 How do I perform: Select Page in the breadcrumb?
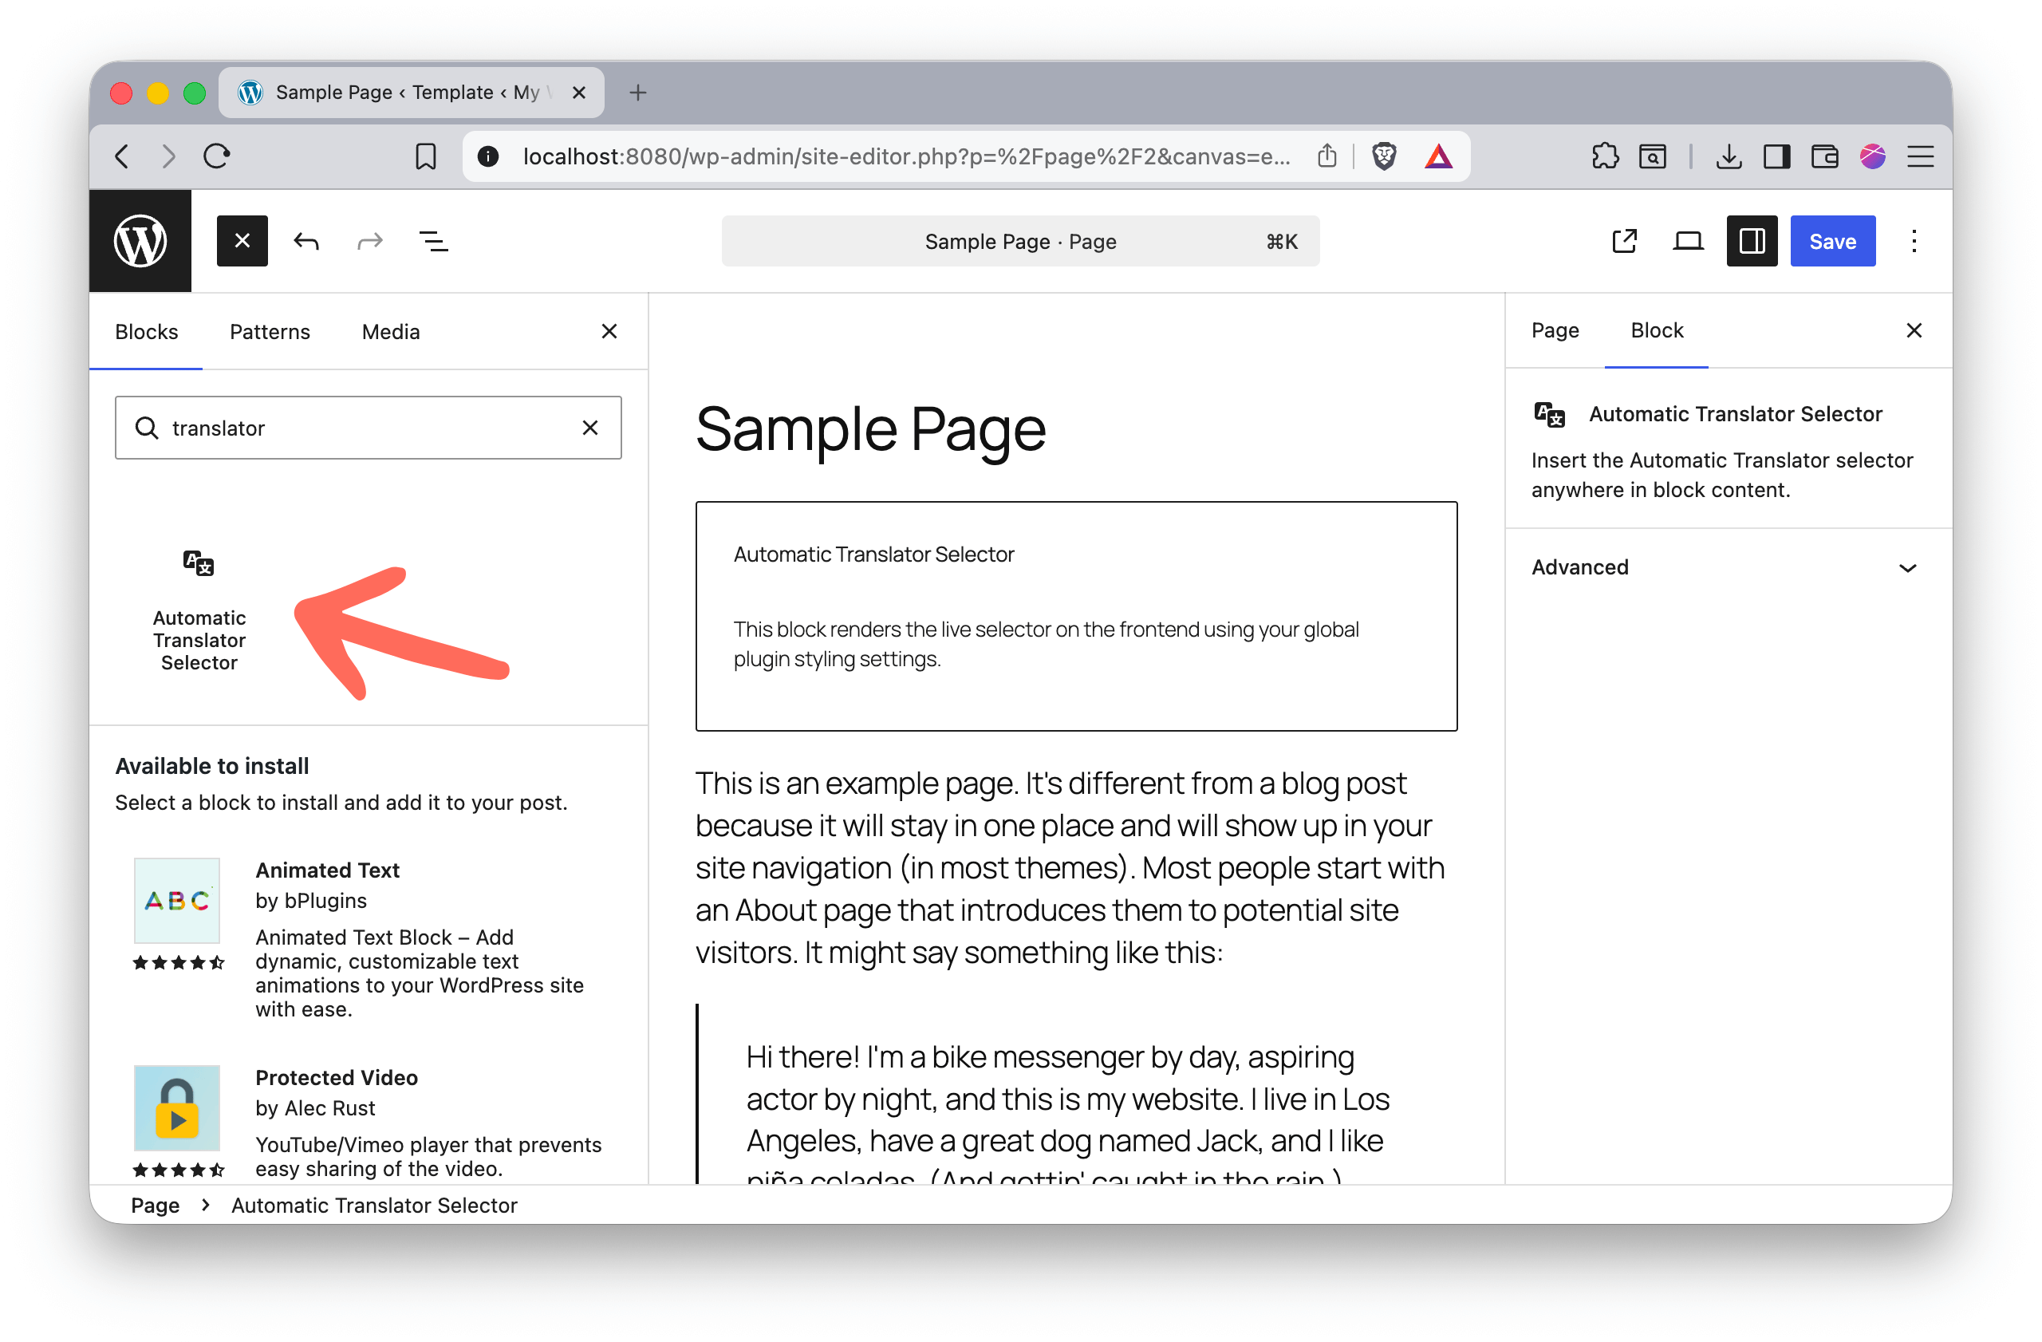pyautogui.click(x=156, y=1206)
